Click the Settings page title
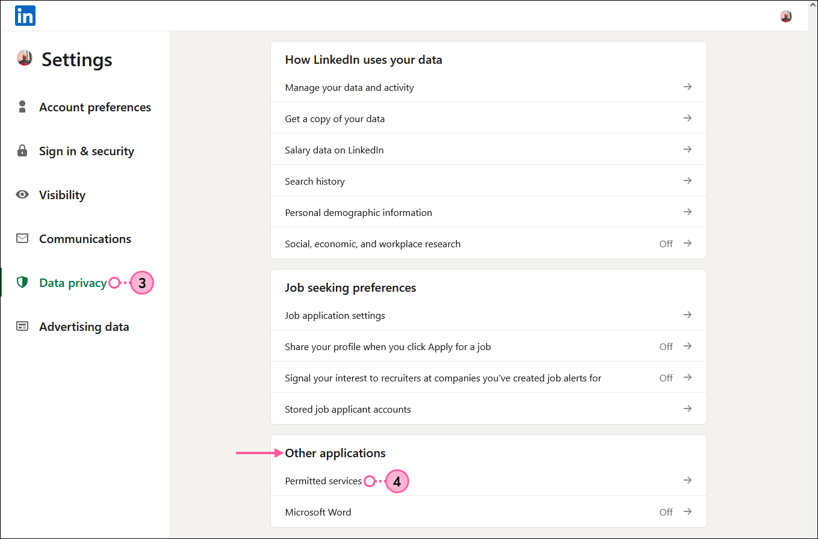This screenshot has width=818, height=539. pos(77,60)
